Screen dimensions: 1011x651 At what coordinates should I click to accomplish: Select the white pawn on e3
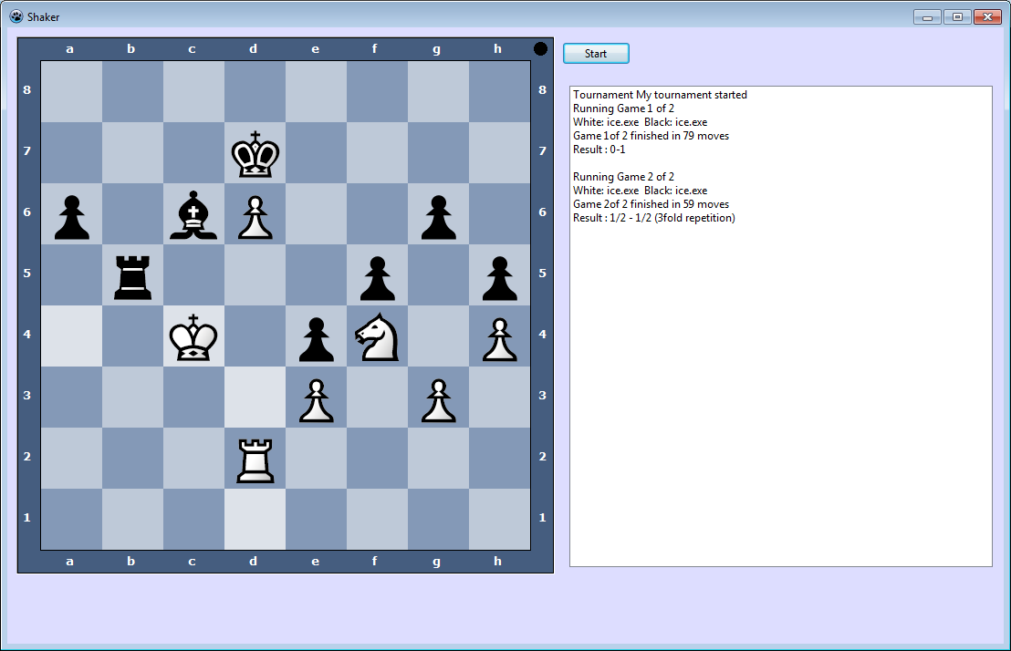point(316,399)
